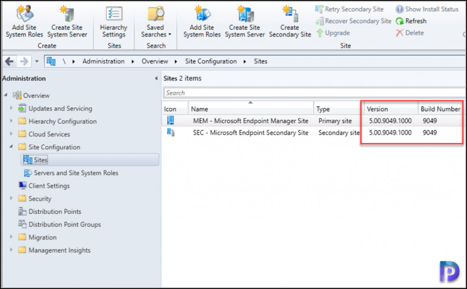This screenshot has width=467, height=289.
Task: Select Updates and Servicing
Action: tap(55, 108)
